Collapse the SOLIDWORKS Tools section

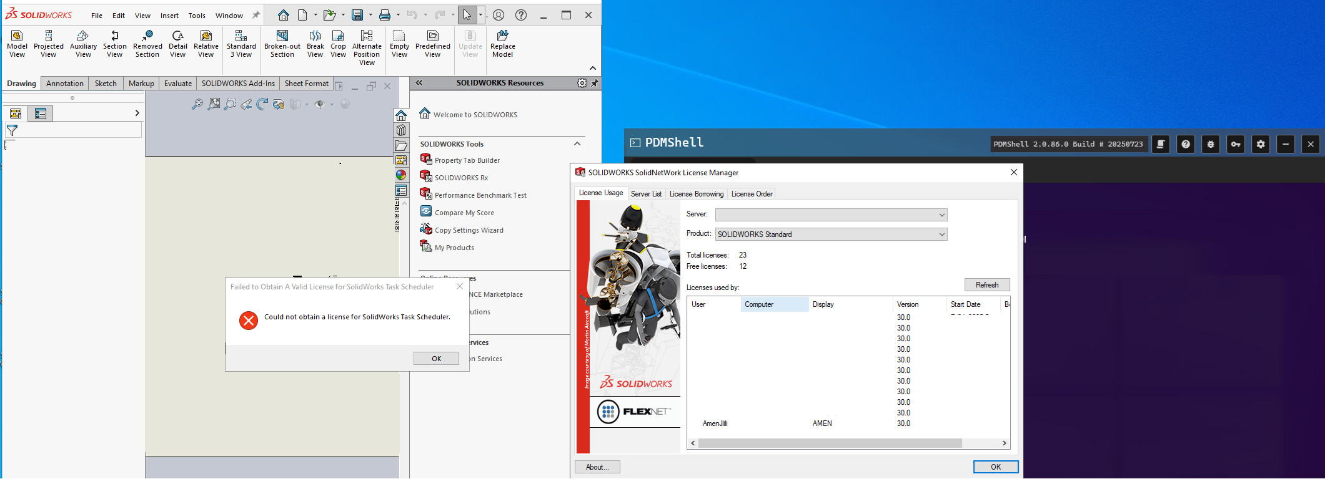[577, 143]
